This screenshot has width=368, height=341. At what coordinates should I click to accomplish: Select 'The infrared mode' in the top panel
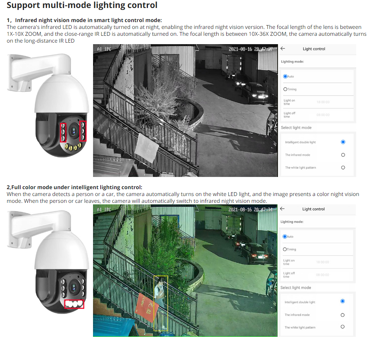pos(343,155)
